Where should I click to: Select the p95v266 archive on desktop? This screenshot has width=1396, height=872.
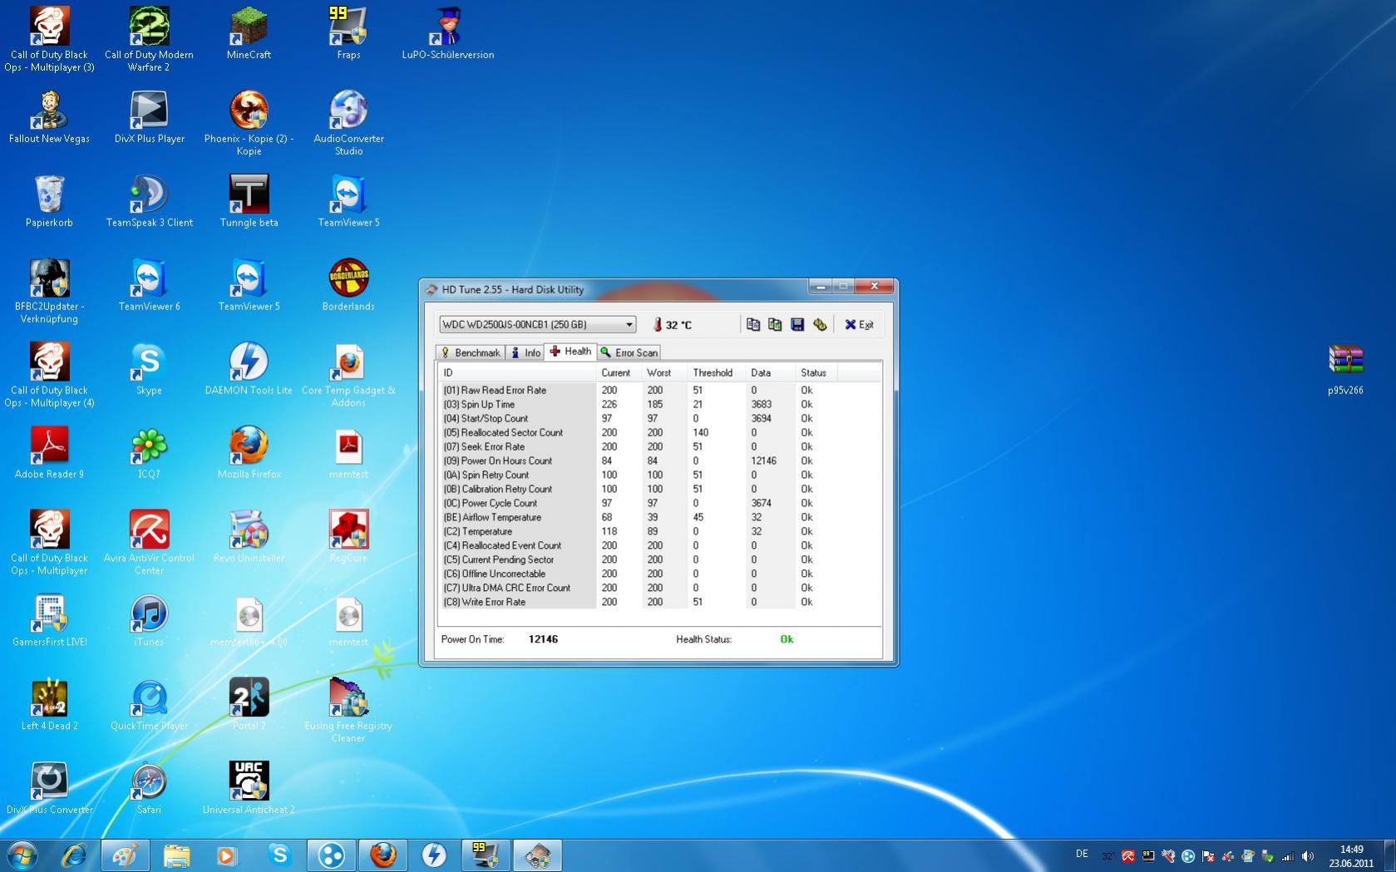1345,370
